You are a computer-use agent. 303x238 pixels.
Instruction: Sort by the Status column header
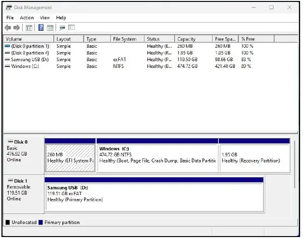(x=159, y=39)
